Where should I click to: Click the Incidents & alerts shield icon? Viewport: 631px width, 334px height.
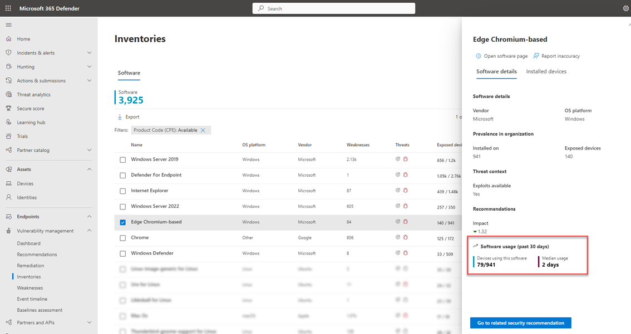(x=8, y=53)
